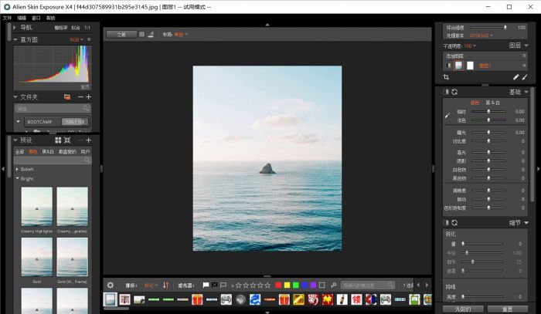Image resolution: width=541 pixels, height=314 pixels.
Task: Select the Creamy Highlights preset thumbnail
Action: [37, 207]
